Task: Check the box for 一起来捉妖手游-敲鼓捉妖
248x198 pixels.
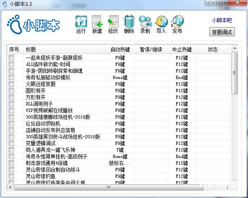Action: pyautogui.click(x=12, y=57)
